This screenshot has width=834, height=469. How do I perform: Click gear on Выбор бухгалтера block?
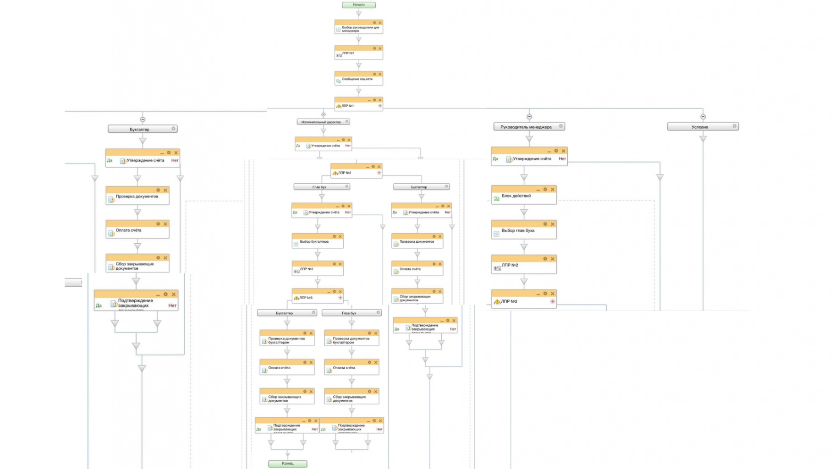335,236
